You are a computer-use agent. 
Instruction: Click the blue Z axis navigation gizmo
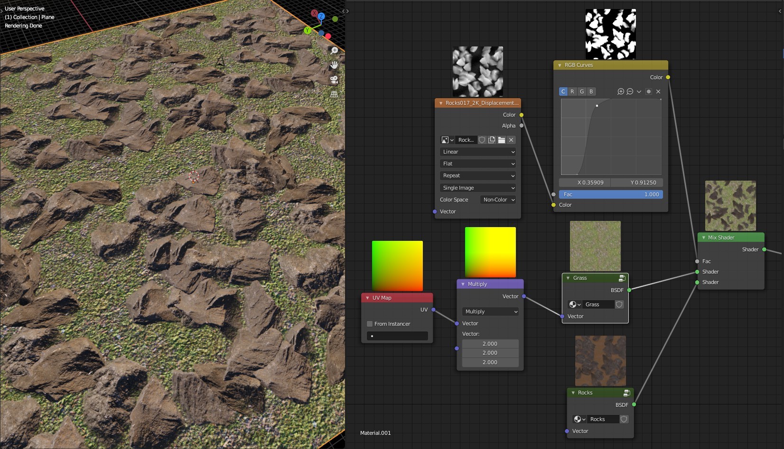coord(321,16)
